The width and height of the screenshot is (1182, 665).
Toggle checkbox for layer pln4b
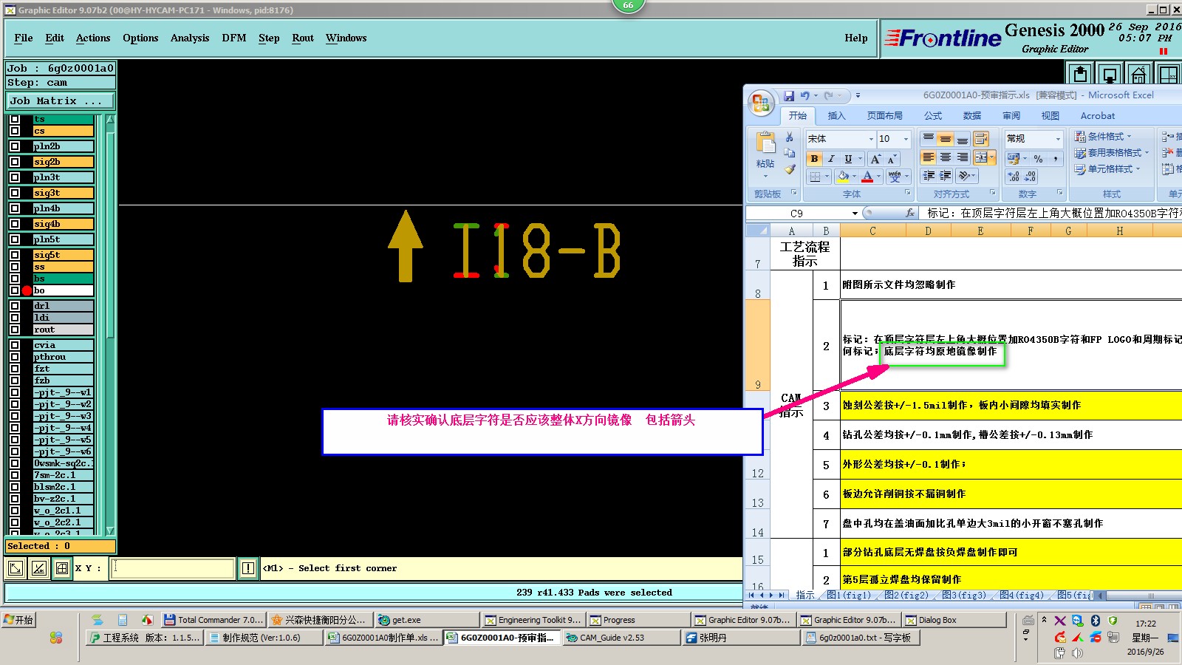[15, 208]
